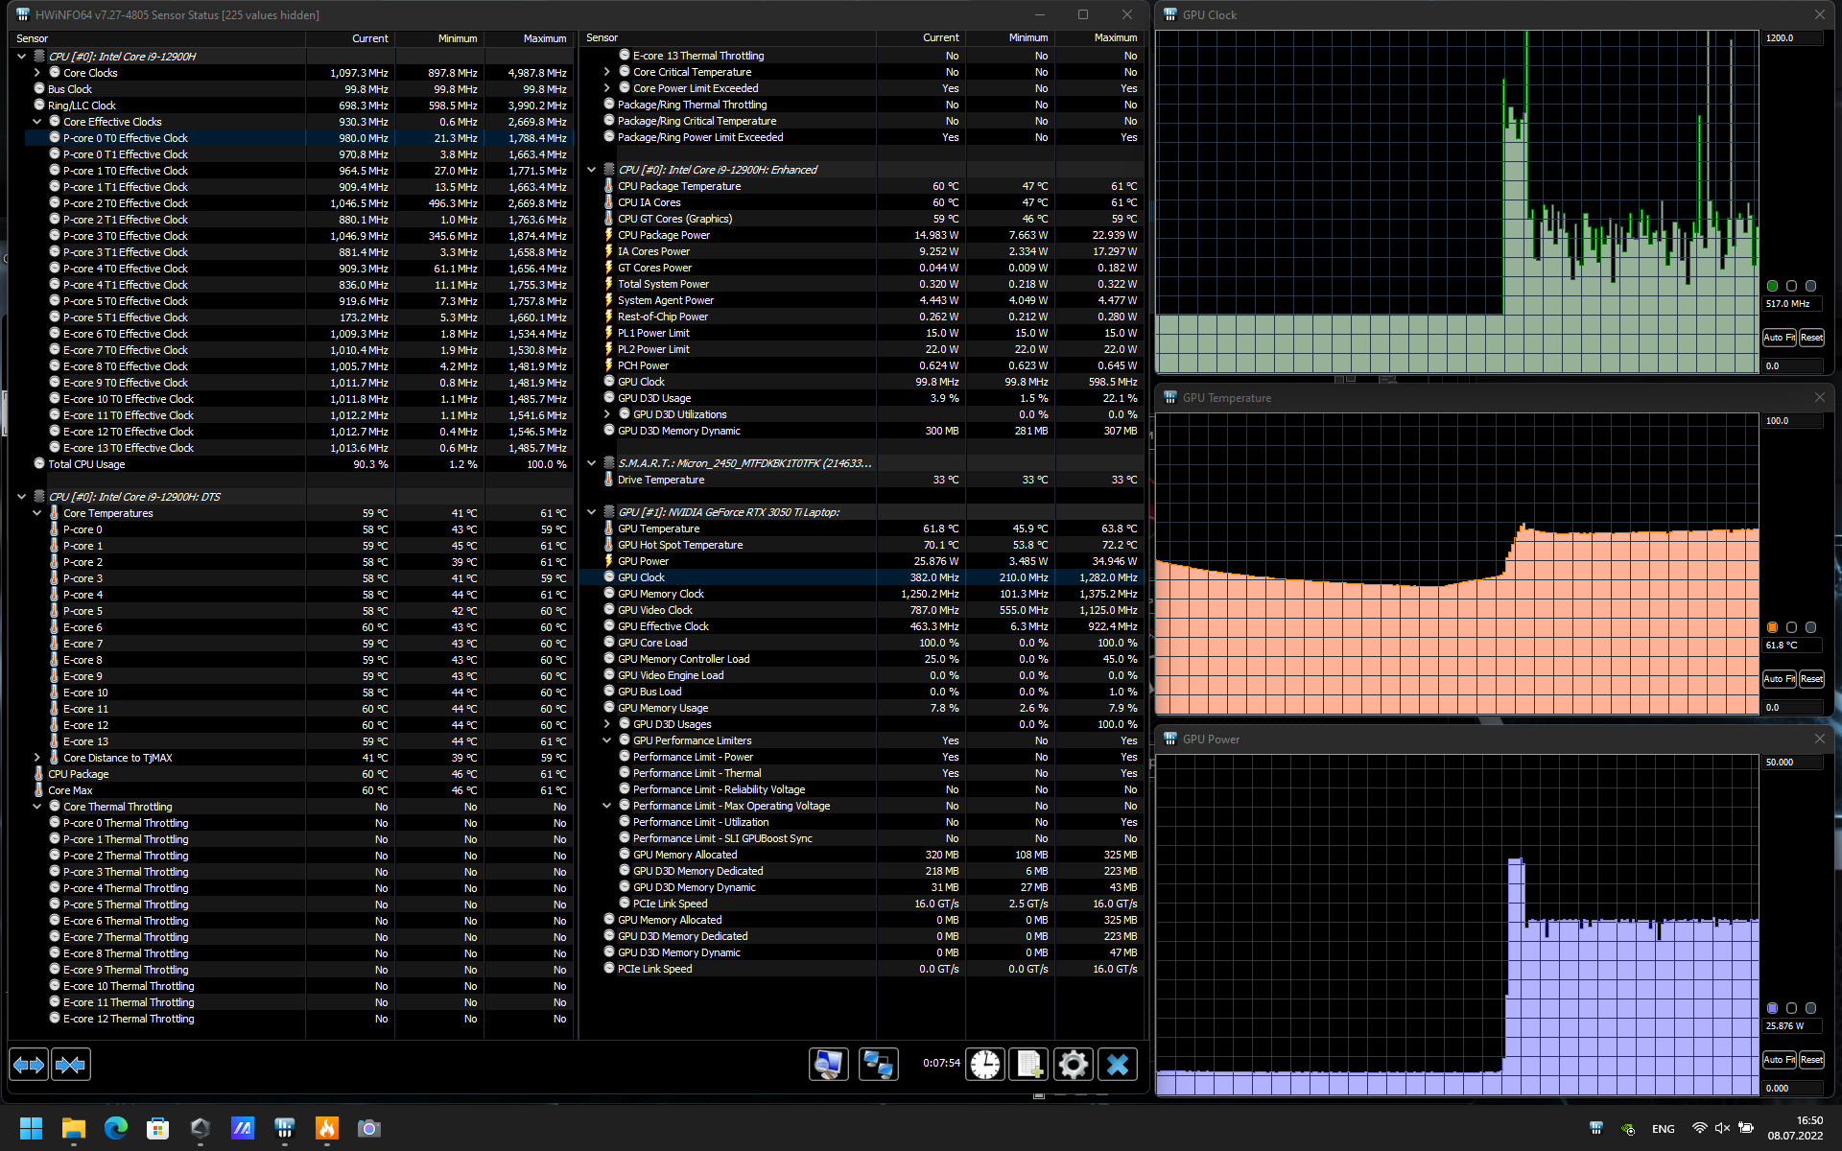Select middle empty swatch in GPU Clock graph

(x=1791, y=286)
